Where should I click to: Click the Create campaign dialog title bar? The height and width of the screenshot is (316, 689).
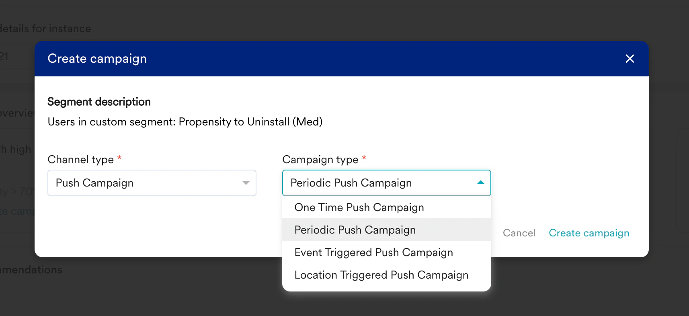pos(97,59)
